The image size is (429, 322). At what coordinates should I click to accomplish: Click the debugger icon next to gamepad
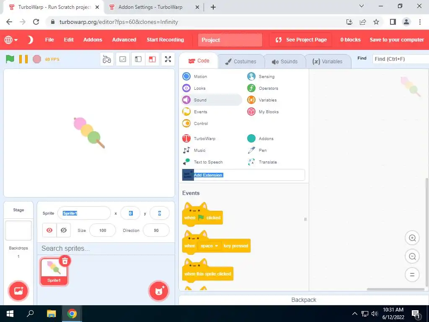coord(123,59)
